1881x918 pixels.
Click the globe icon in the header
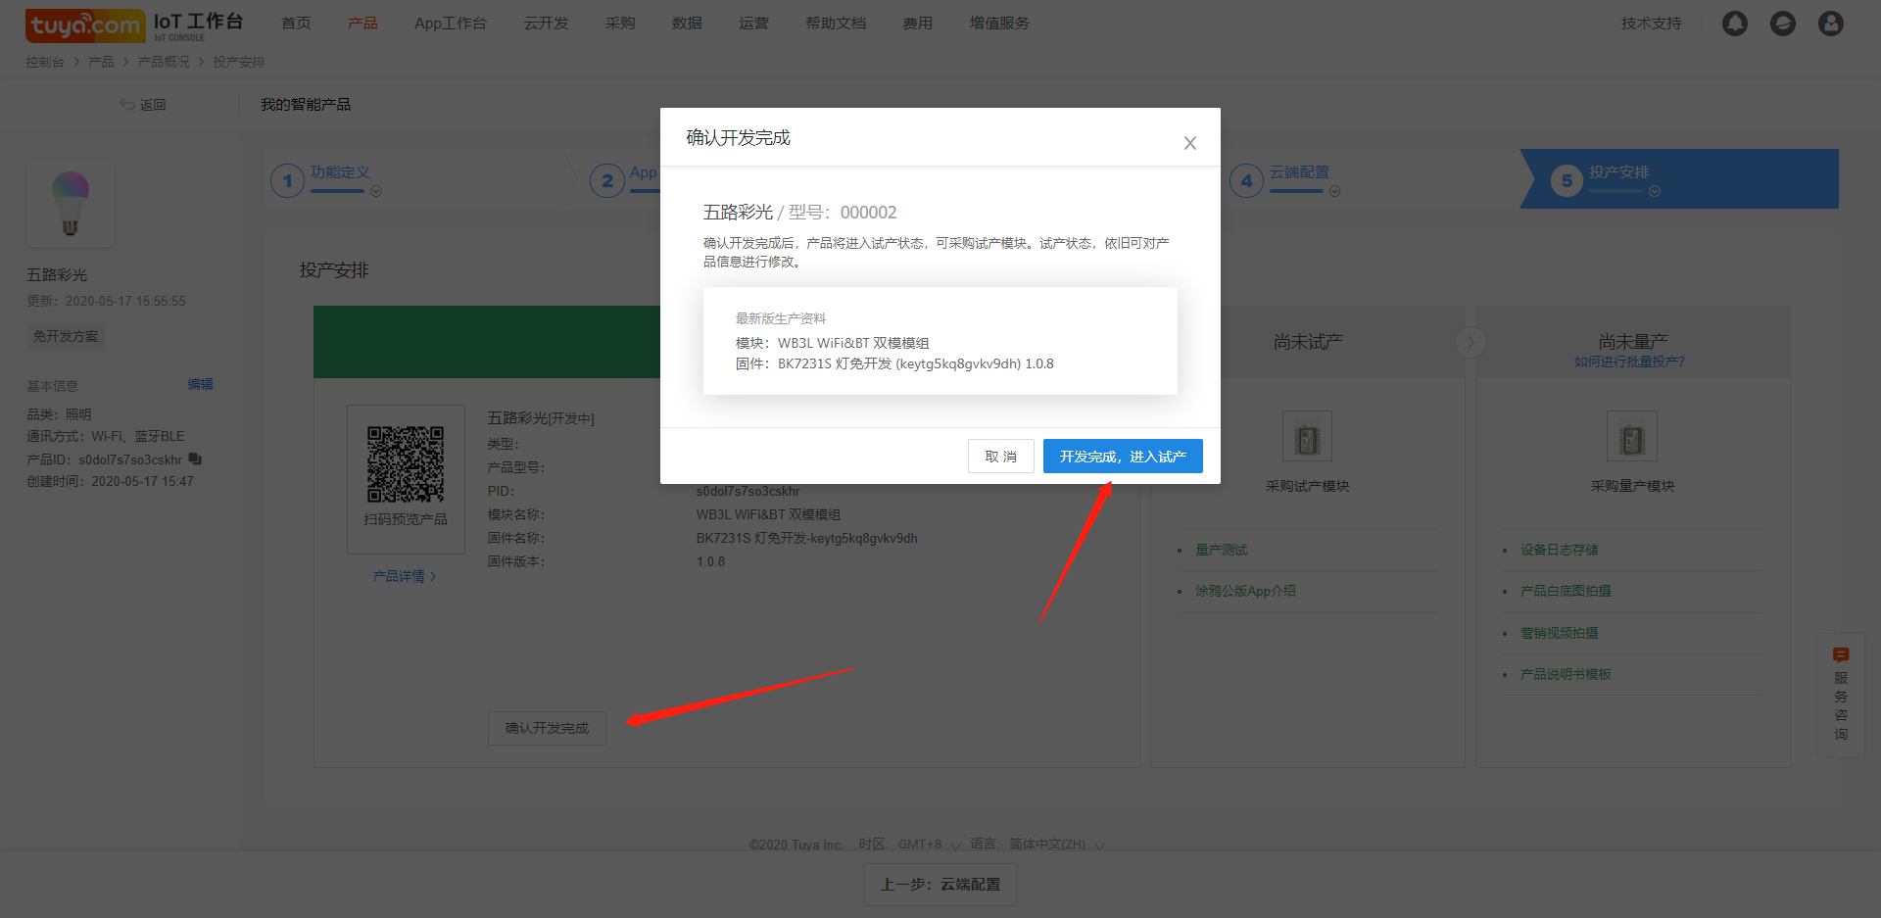tap(1783, 24)
